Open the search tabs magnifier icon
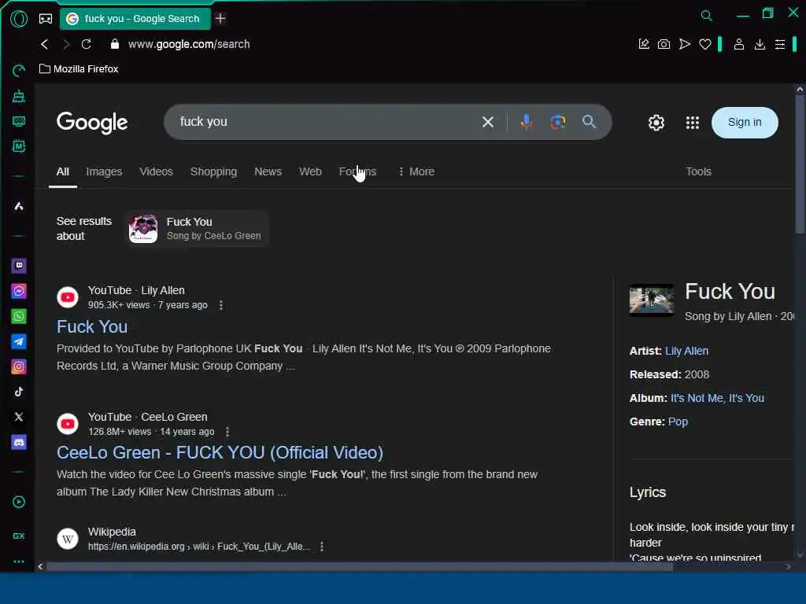 [x=707, y=16]
